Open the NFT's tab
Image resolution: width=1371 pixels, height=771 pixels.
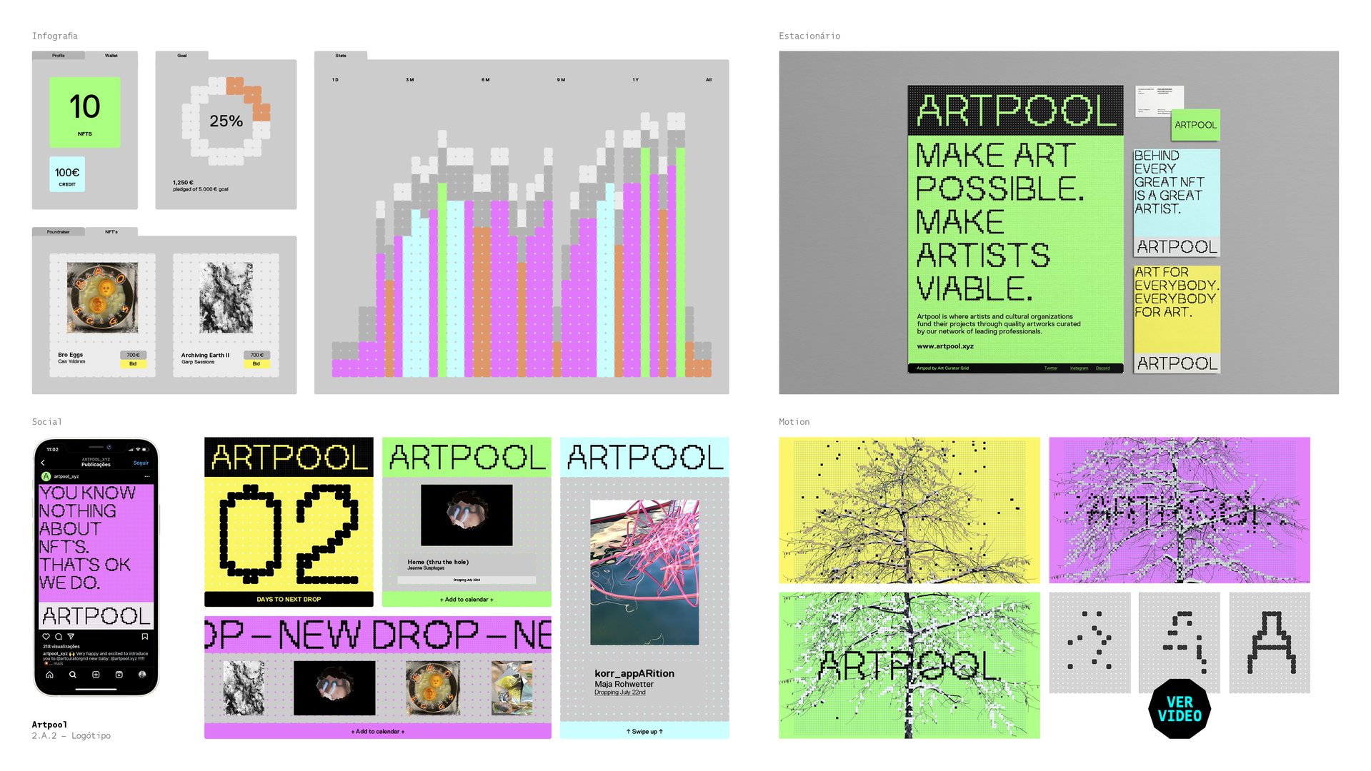pos(111,231)
